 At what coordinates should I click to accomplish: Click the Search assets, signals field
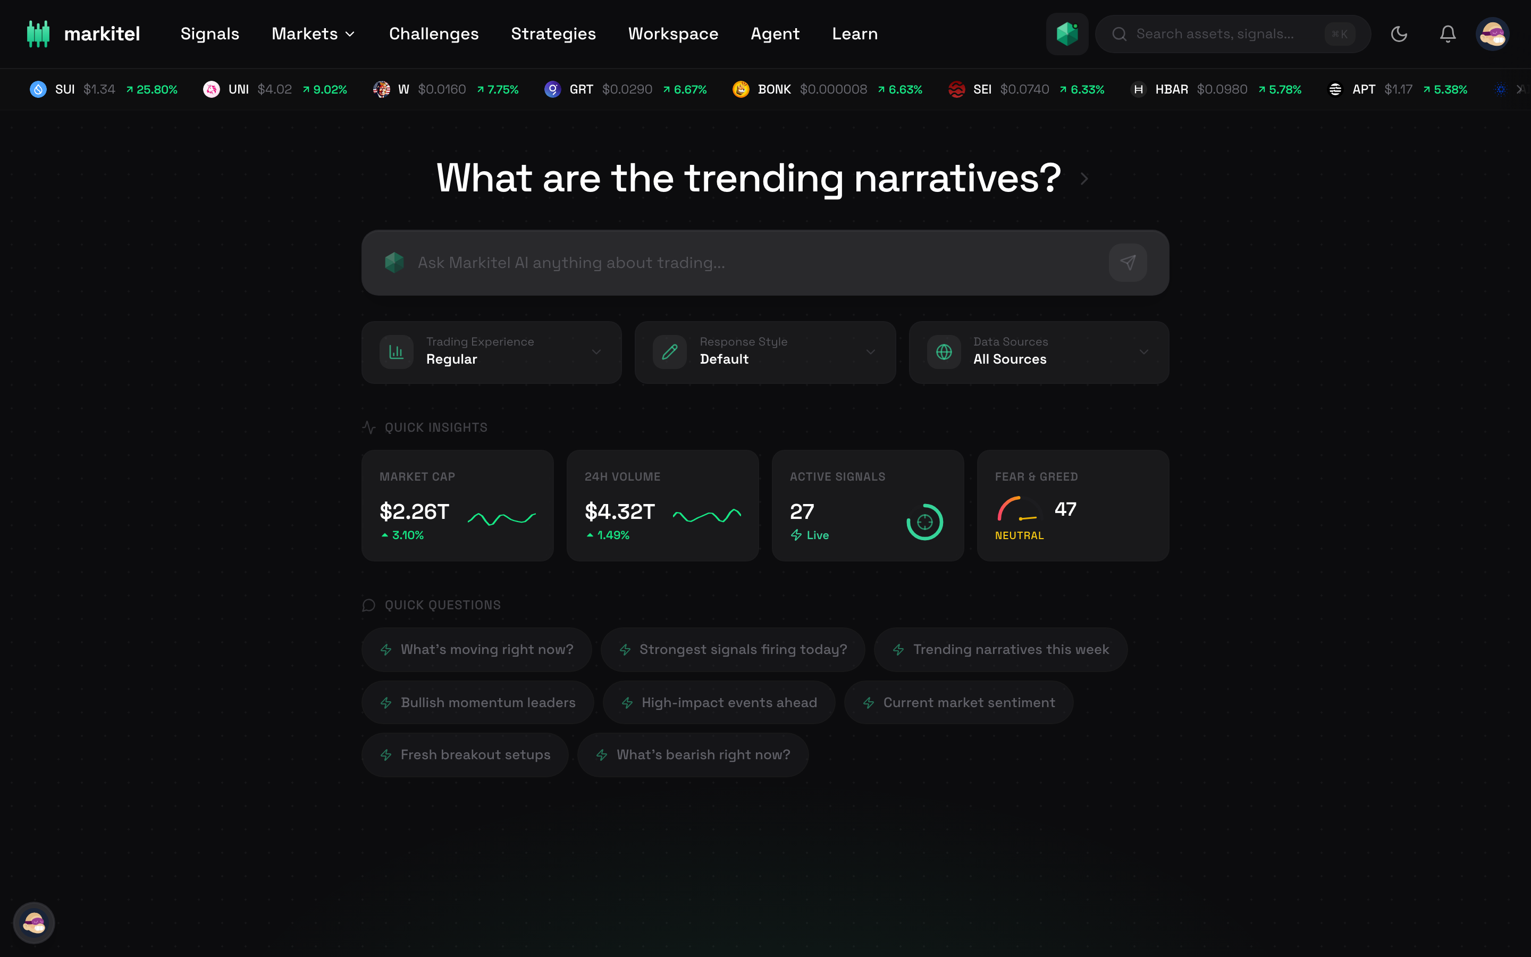point(1232,34)
